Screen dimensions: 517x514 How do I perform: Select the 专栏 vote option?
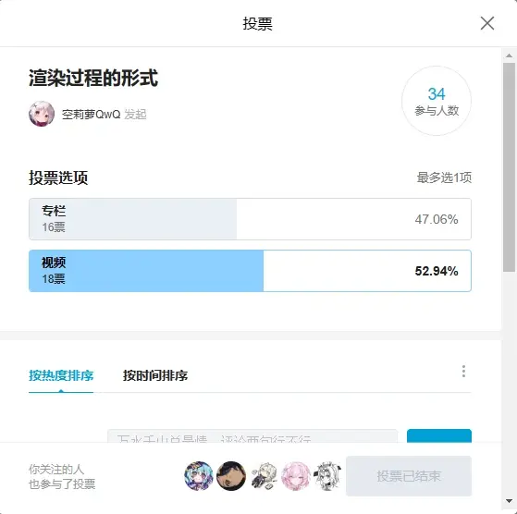click(x=250, y=219)
